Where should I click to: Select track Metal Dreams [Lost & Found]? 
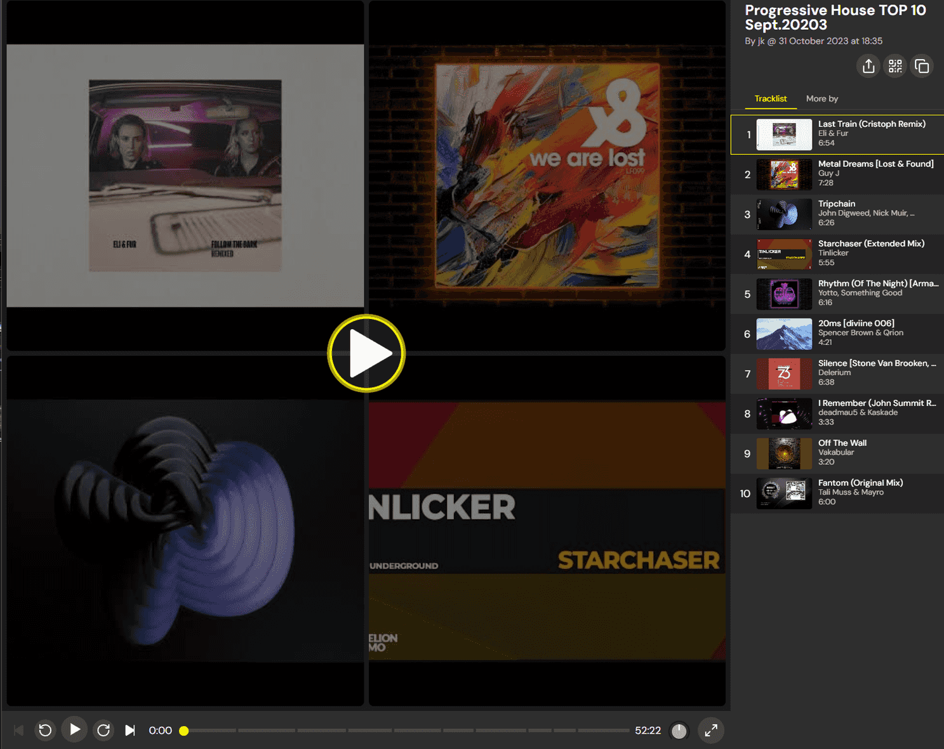pos(837,174)
